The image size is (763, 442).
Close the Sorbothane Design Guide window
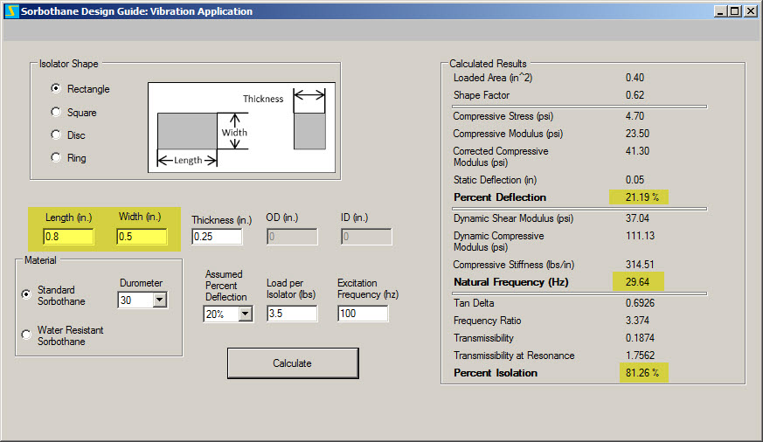pos(751,11)
